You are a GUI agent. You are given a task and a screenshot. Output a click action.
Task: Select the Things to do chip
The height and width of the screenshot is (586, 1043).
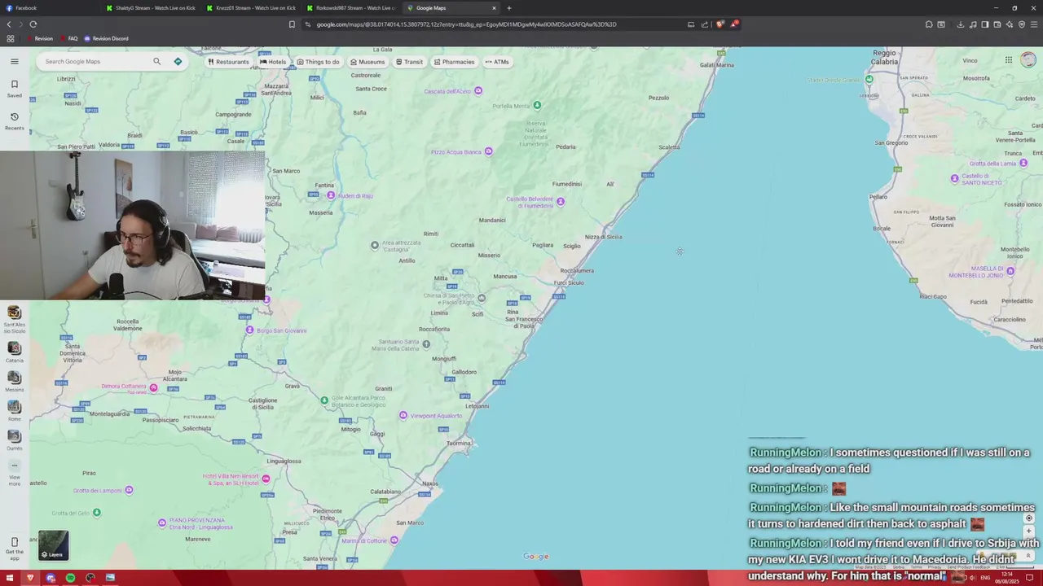[318, 62]
